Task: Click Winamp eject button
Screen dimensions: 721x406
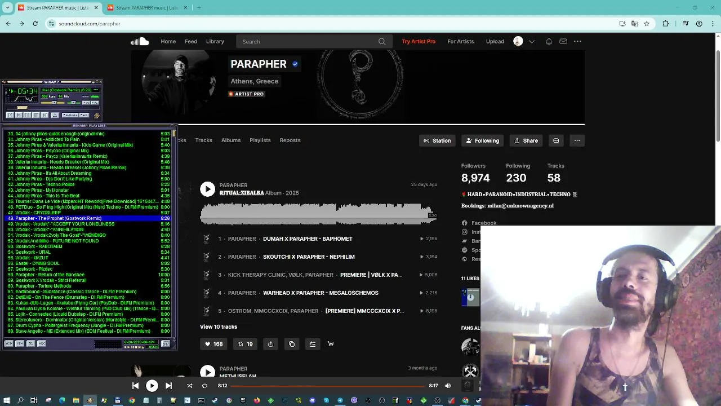Action: click(x=55, y=115)
